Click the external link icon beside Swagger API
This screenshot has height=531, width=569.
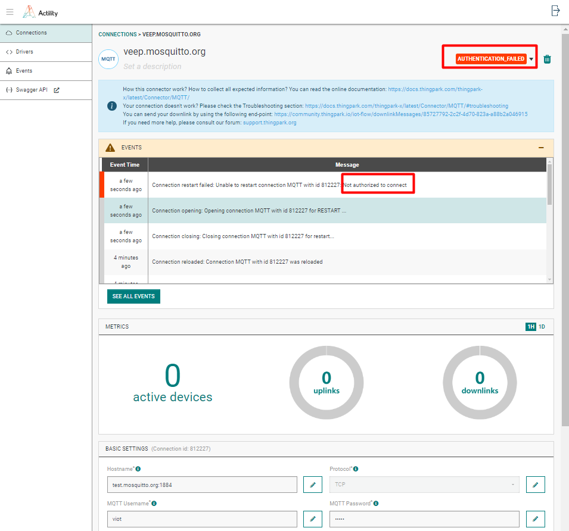[x=57, y=90]
